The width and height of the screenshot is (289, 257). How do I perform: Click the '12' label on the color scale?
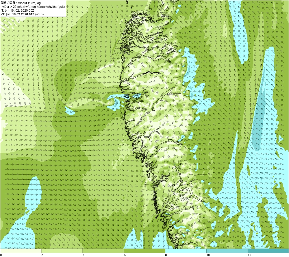point(249,255)
